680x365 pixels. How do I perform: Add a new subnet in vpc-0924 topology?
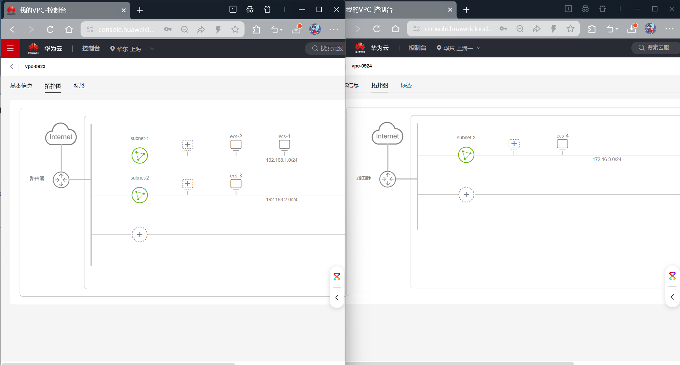point(466,195)
